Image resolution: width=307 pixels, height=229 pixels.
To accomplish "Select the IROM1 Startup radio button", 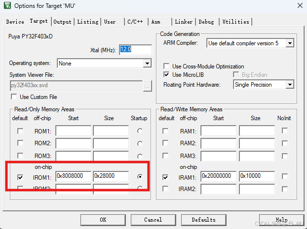I will coord(140,177).
